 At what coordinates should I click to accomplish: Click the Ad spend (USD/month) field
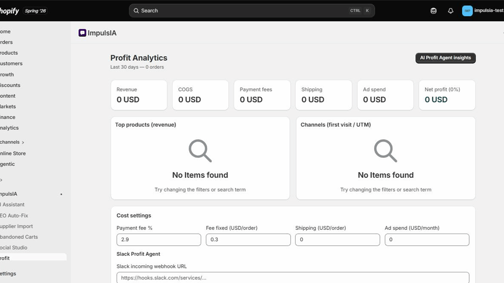click(427, 240)
